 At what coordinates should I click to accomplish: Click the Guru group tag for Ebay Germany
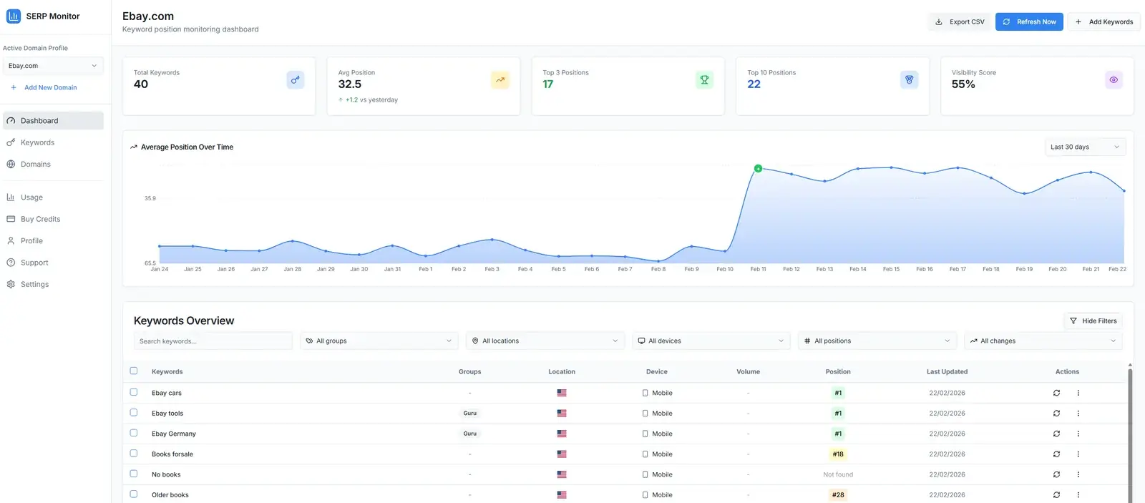click(470, 434)
